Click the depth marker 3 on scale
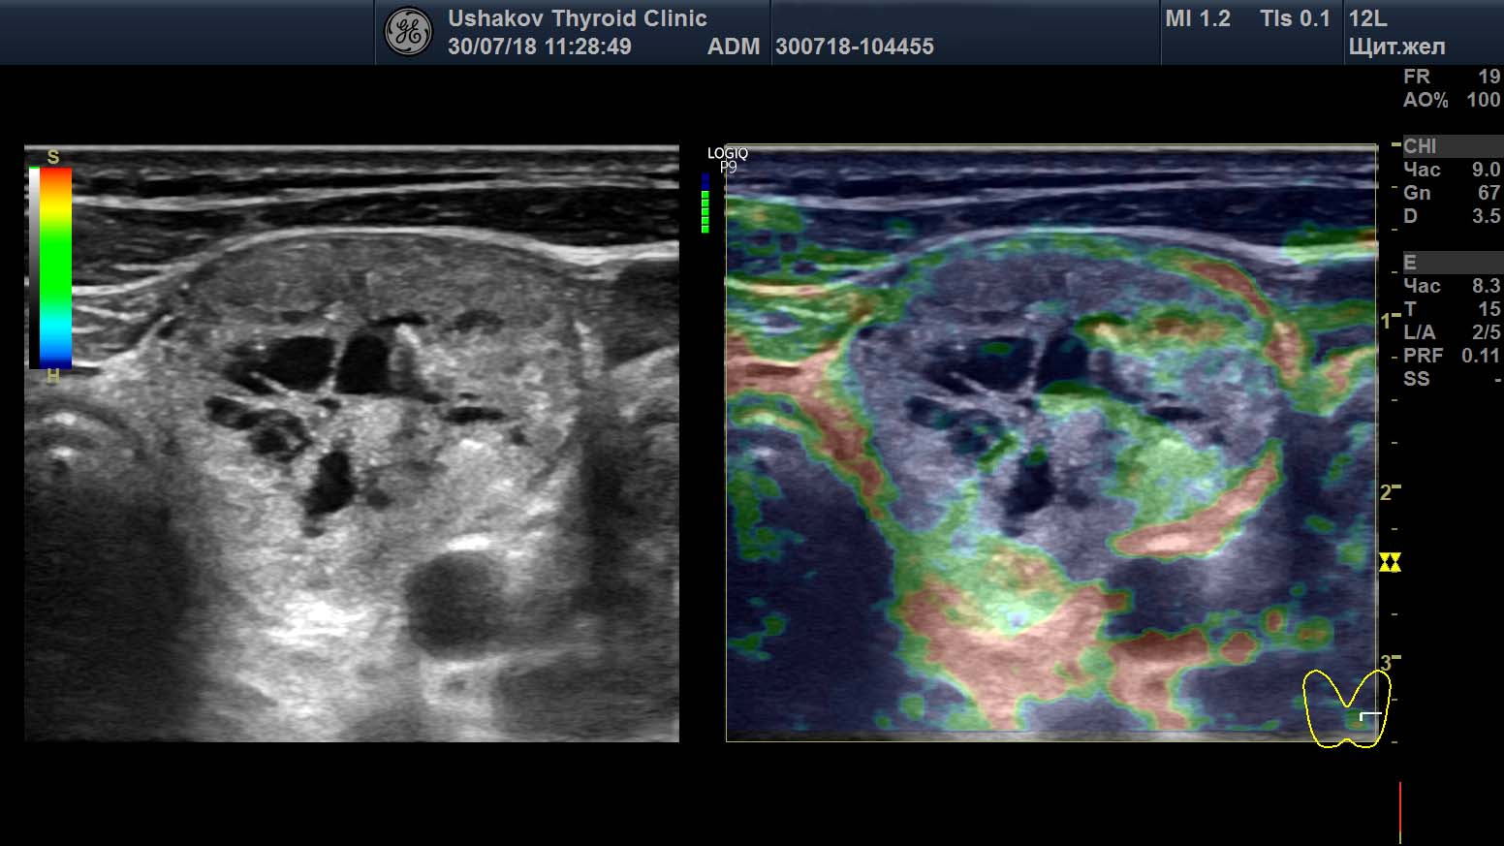The width and height of the screenshot is (1504, 846). 1386,664
